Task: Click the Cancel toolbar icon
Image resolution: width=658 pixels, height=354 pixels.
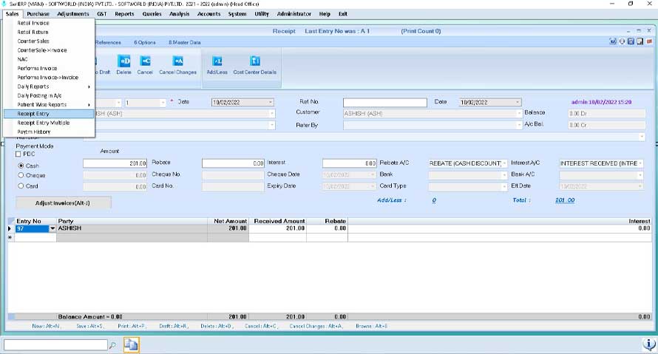Action: pyautogui.click(x=145, y=63)
